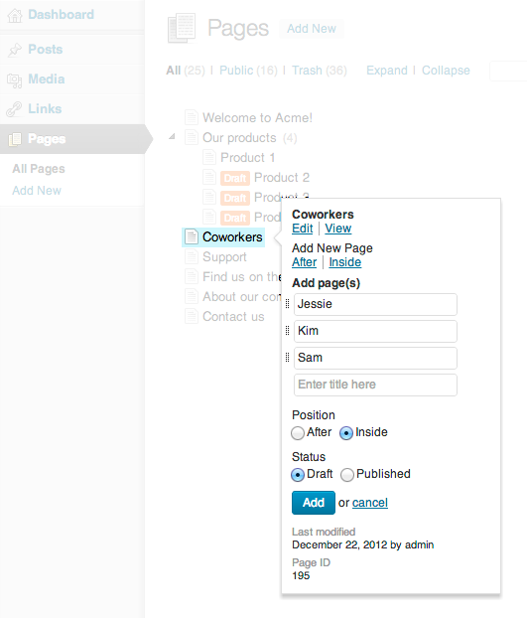Click the Posts pushpin icon
Image resolution: width=527 pixels, height=618 pixels.
pyautogui.click(x=15, y=50)
